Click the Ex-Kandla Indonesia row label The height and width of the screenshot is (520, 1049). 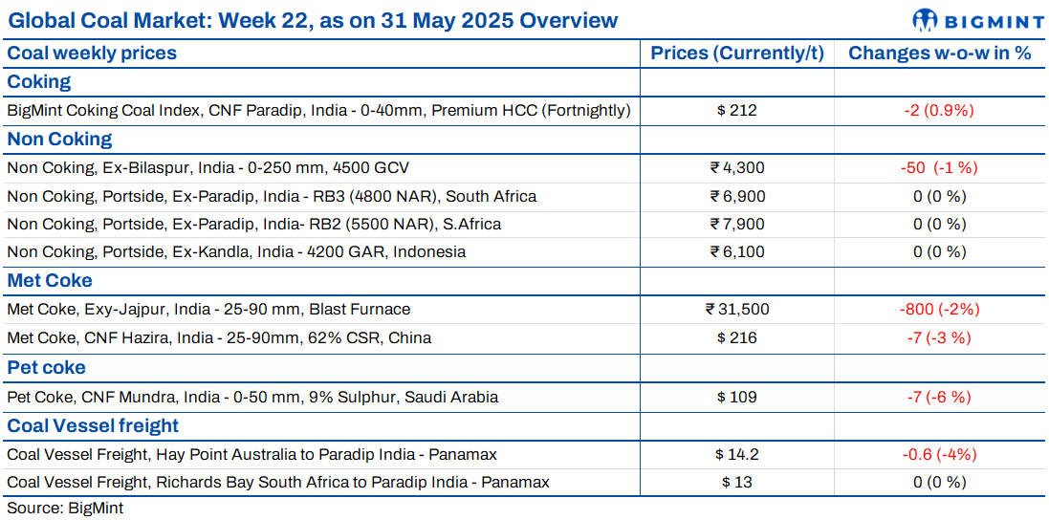(x=236, y=252)
